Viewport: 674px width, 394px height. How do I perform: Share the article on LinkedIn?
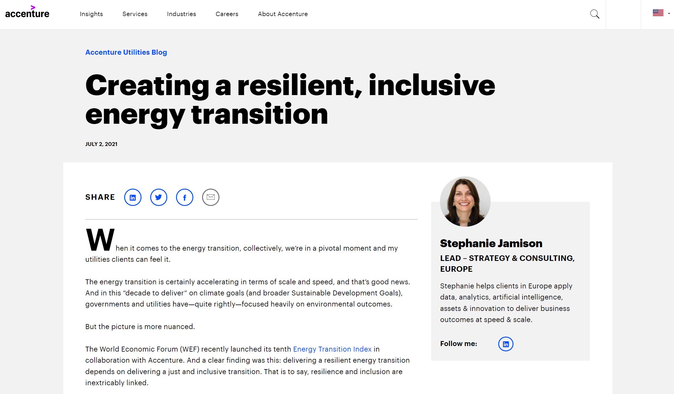[133, 197]
